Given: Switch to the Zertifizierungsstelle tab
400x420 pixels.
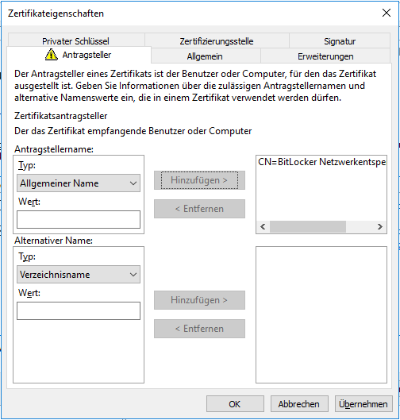Looking at the screenshot, I should [x=217, y=40].
